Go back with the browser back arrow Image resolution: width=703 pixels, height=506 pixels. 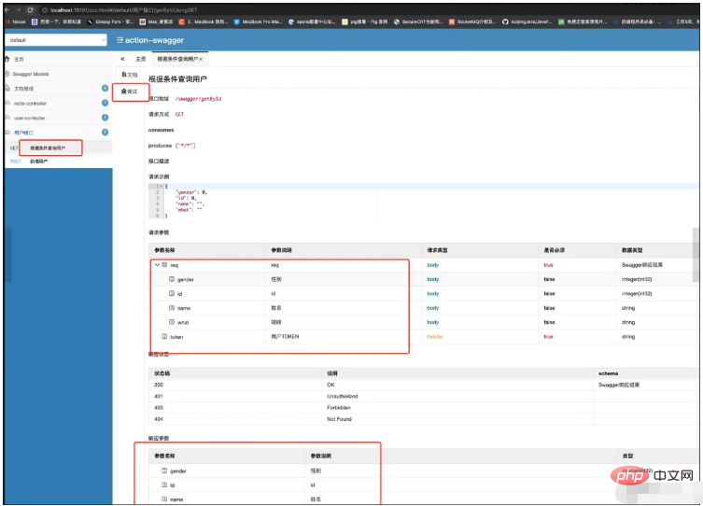[7, 10]
